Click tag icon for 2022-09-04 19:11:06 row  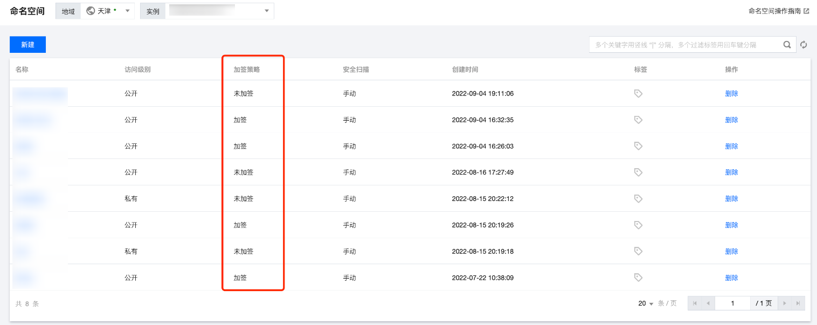click(638, 94)
